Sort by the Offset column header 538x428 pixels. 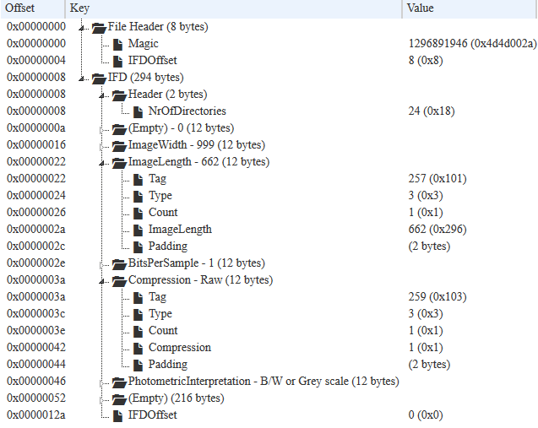[33, 8]
